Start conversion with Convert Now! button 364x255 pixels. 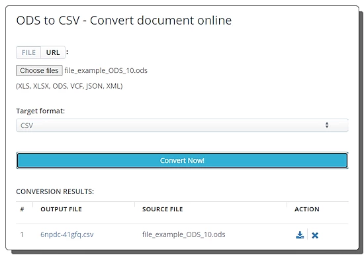(182, 160)
